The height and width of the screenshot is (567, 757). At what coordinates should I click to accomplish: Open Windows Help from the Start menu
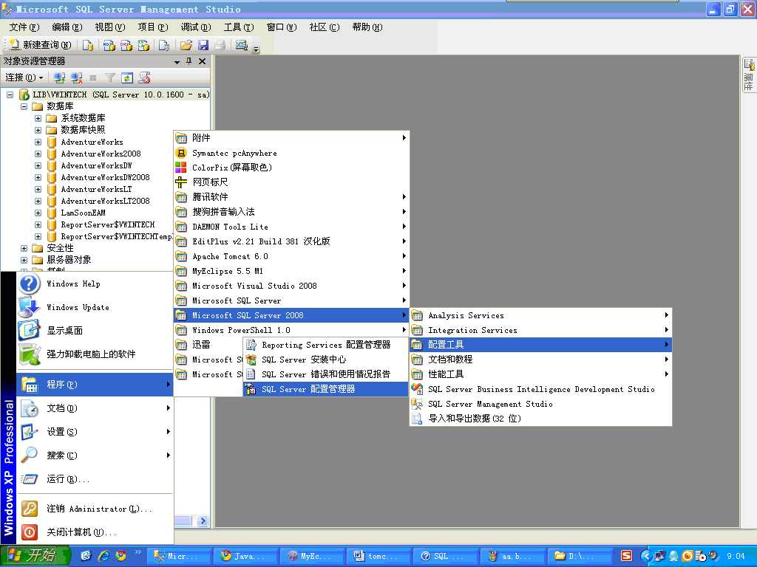click(95, 283)
